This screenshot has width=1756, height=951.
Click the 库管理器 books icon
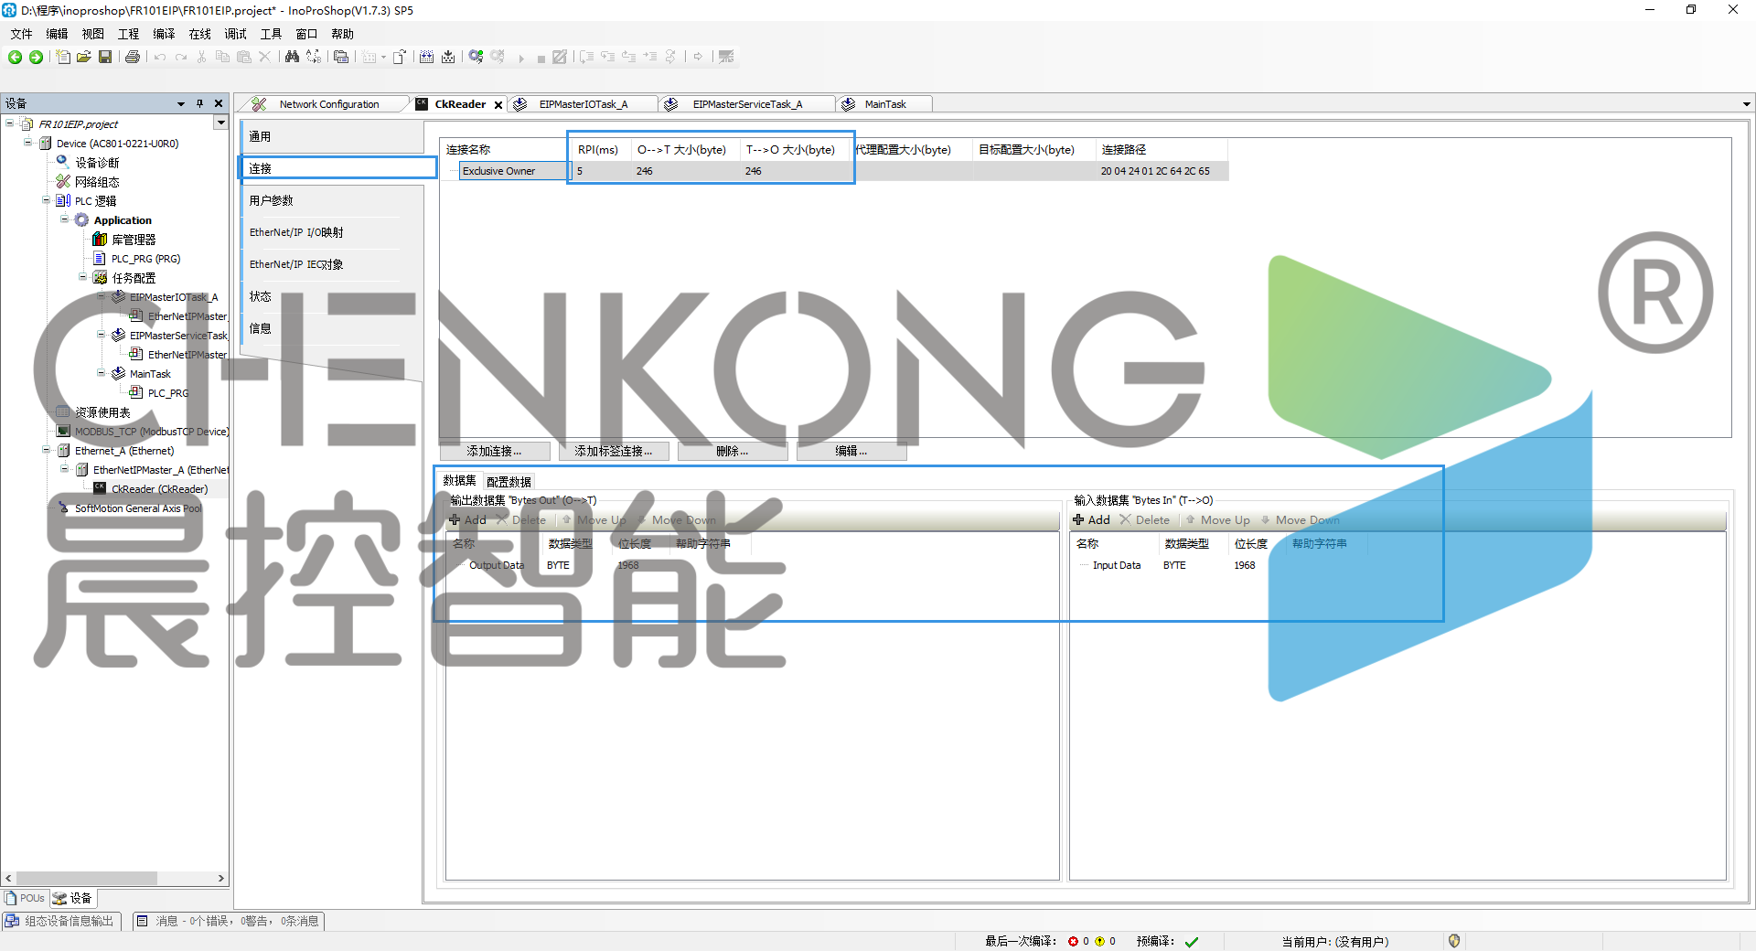[100, 239]
